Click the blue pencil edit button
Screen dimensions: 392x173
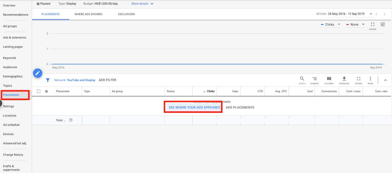coord(38,73)
